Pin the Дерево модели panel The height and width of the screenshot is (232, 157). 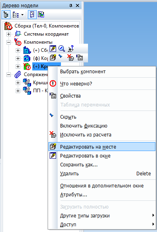(x=71, y=6)
